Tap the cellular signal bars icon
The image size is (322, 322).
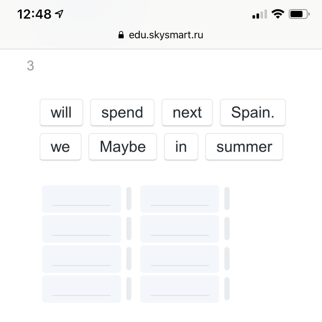(x=259, y=14)
